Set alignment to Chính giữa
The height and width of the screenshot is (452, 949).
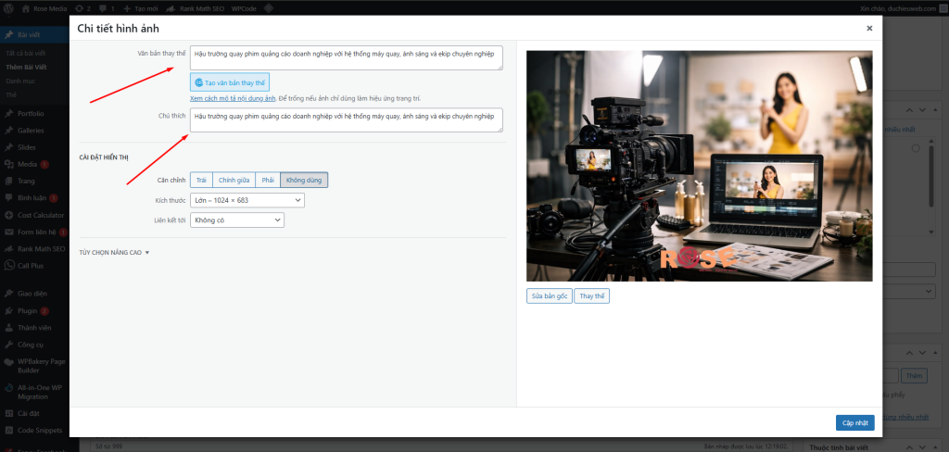tap(234, 180)
